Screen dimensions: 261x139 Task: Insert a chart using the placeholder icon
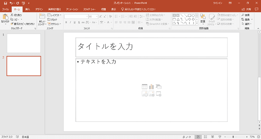[x=151, y=87]
